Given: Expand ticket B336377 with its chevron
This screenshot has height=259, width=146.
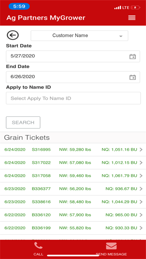Looking at the screenshot, I should coord(141,189).
